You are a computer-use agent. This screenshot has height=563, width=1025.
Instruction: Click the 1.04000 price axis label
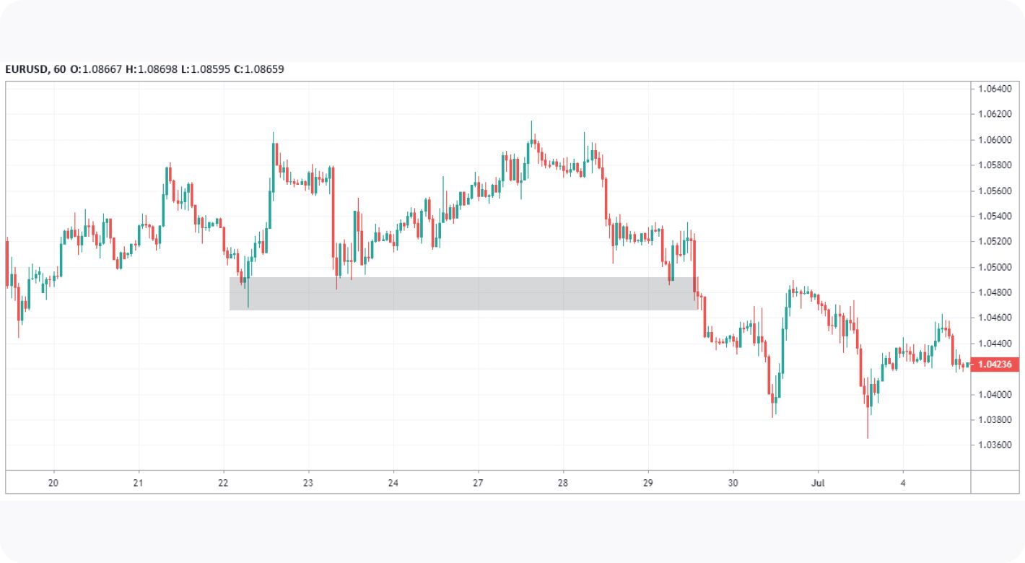(994, 394)
